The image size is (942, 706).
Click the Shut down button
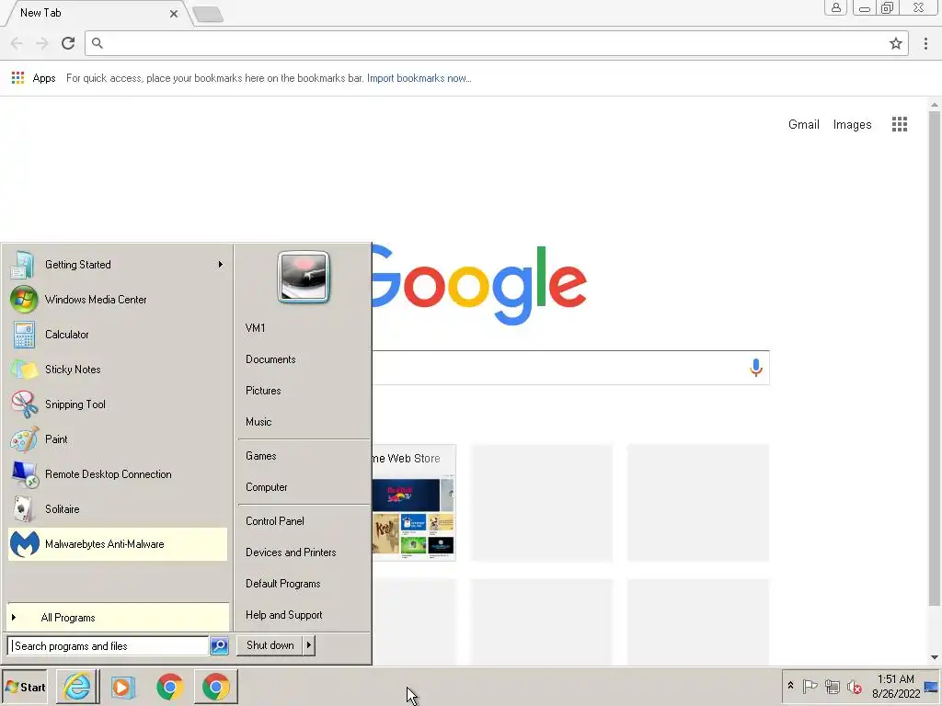coord(270,645)
